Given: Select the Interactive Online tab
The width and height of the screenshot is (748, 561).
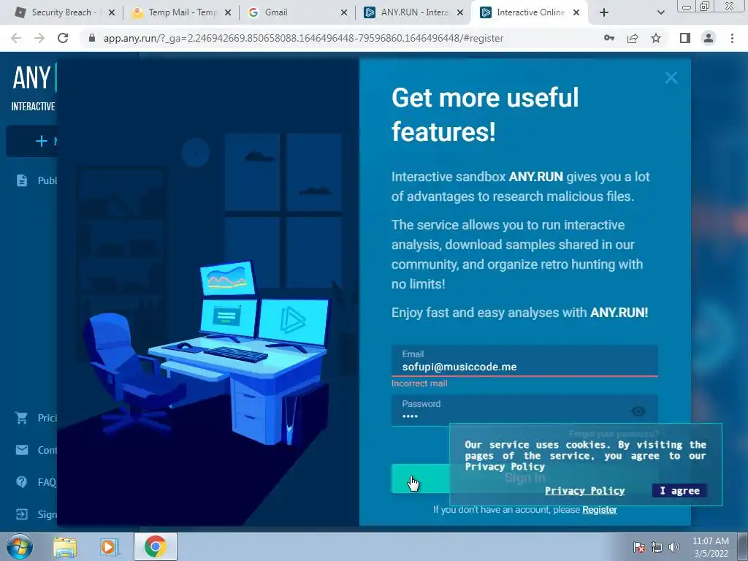Looking at the screenshot, I should click(x=530, y=12).
